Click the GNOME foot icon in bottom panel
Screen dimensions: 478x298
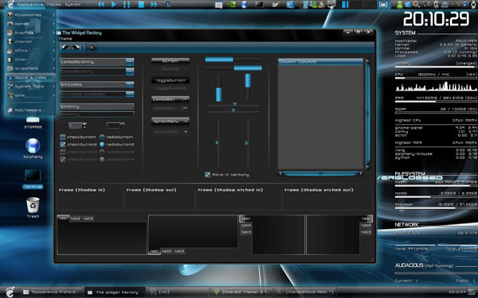pyautogui.click(x=10, y=292)
